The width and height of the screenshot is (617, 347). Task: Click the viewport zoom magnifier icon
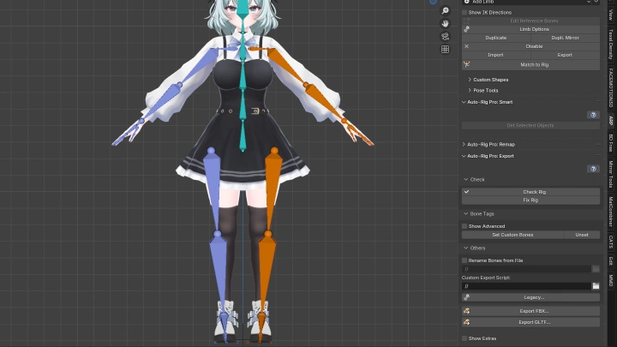click(x=446, y=11)
